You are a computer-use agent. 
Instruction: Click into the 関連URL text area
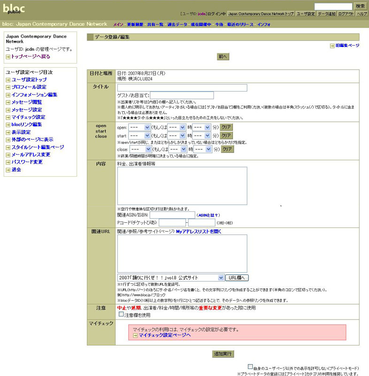(x=182, y=253)
